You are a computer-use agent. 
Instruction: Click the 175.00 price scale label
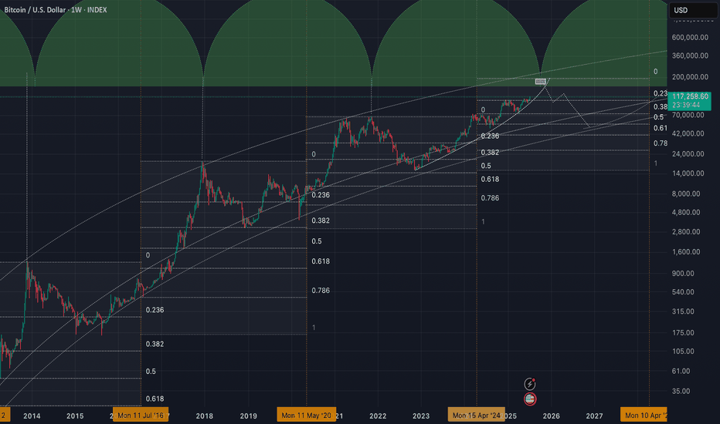click(x=683, y=333)
